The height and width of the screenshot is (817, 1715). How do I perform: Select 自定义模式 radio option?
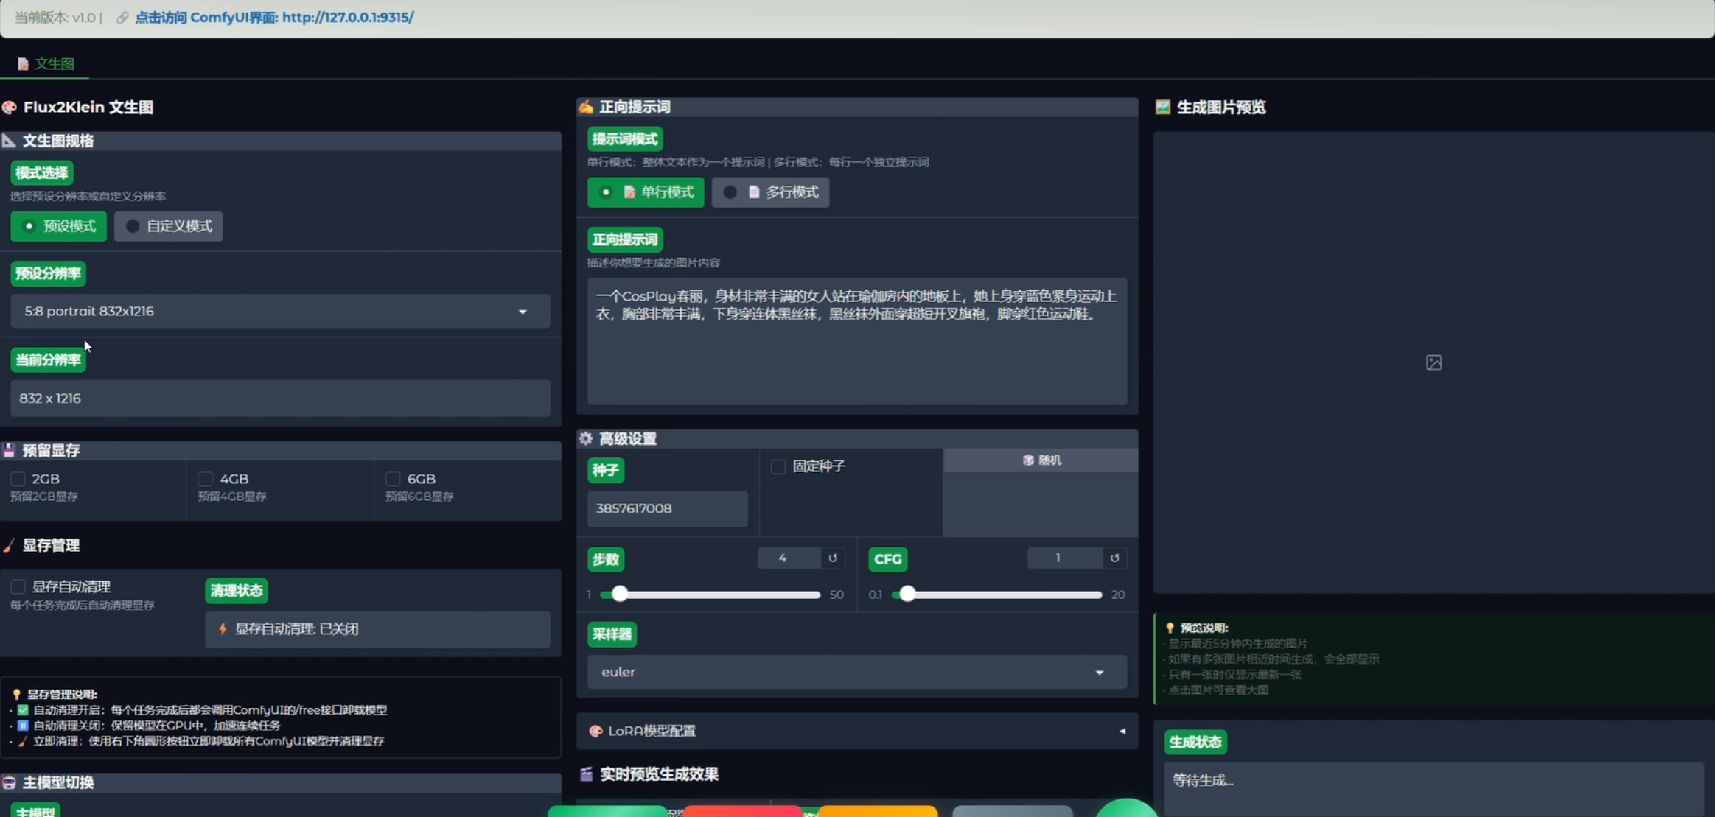(x=168, y=226)
